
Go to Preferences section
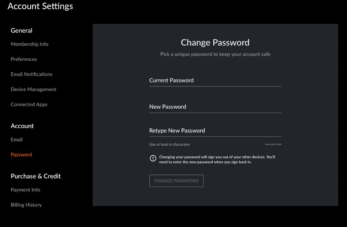point(24,59)
